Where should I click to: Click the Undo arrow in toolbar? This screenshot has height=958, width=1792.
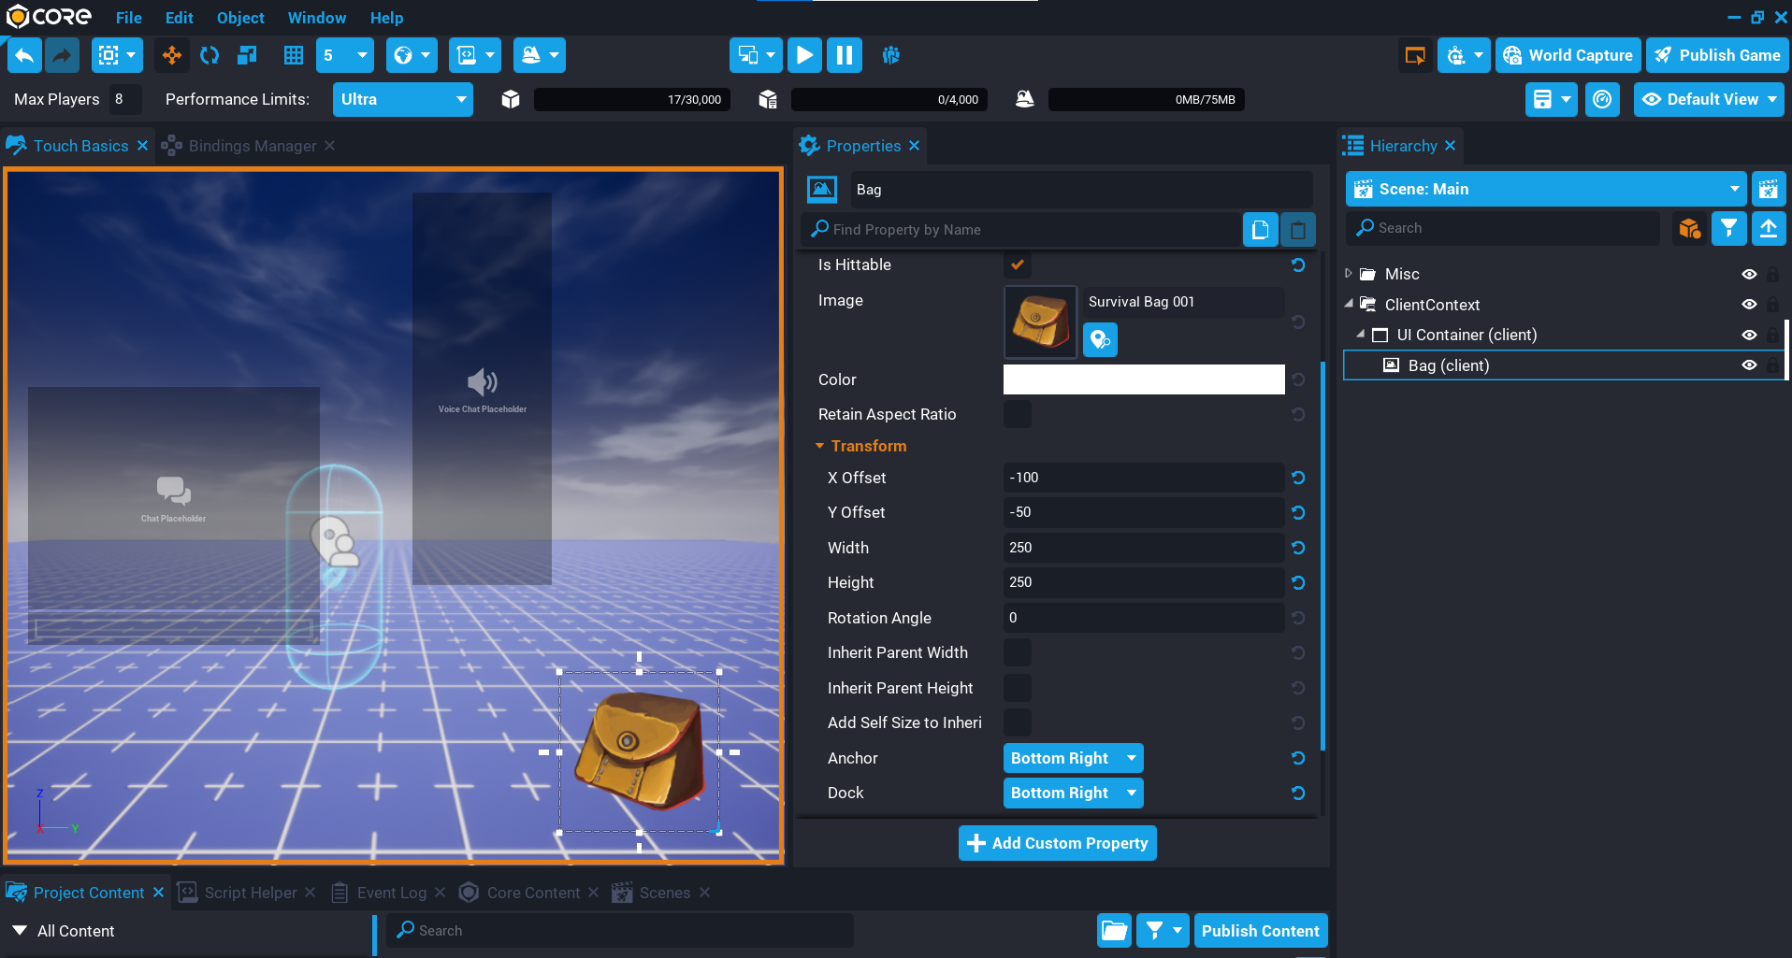25,56
